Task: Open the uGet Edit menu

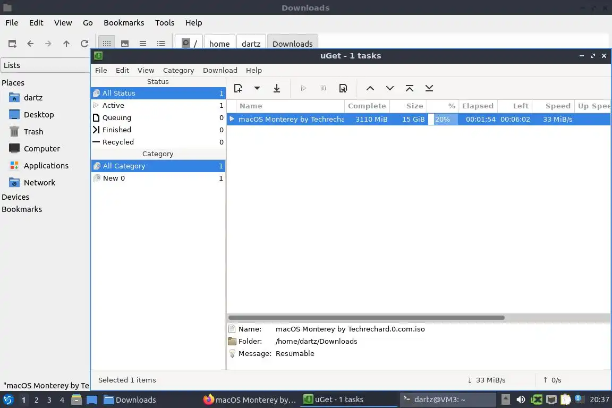Action: 122,70
